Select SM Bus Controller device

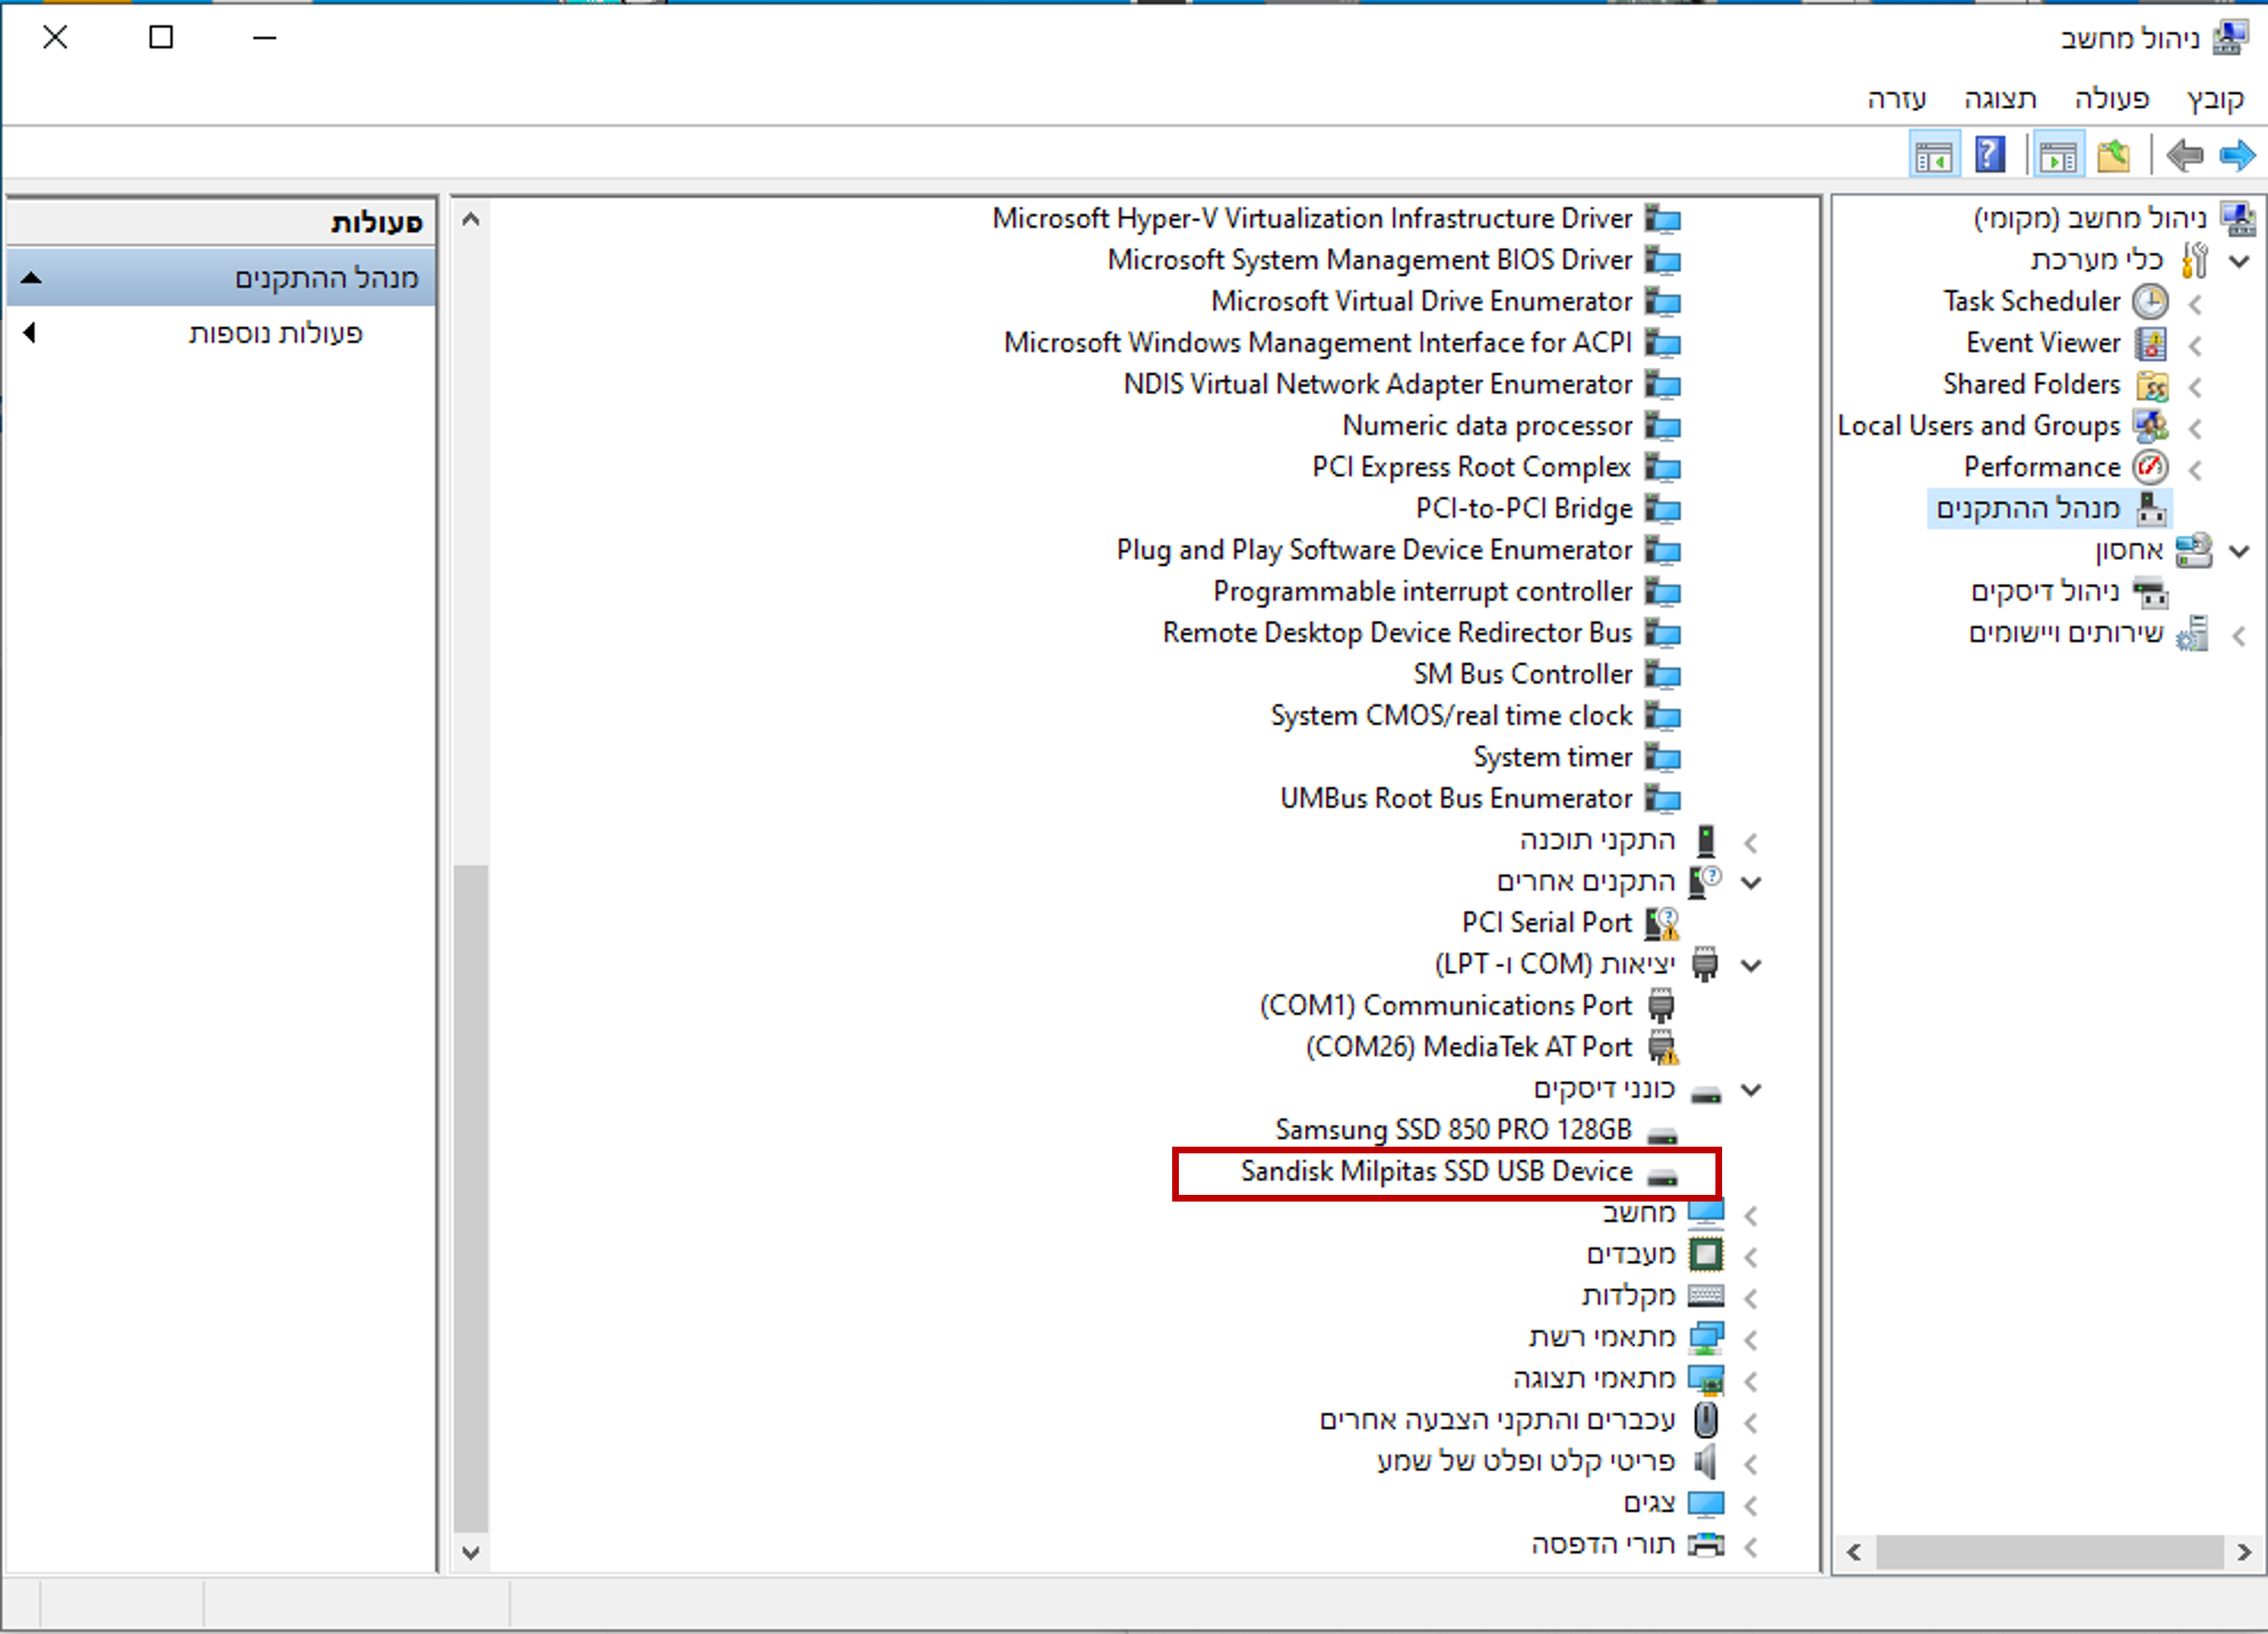click(1523, 675)
